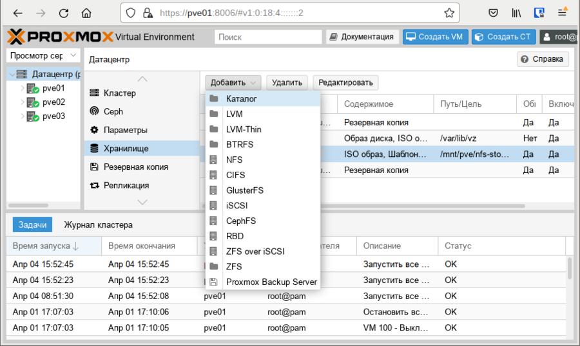Choose Proxmox Backup Server storage type
The height and width of the screenshot is (346, 580).
[x=263, y=282]
